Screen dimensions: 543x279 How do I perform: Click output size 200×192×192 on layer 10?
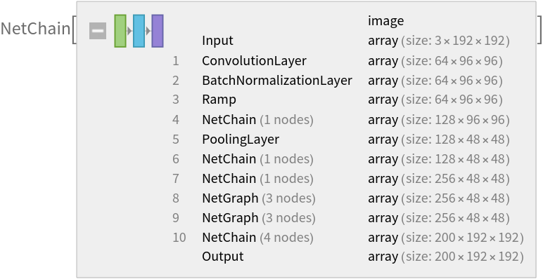[x=462, y=238]
